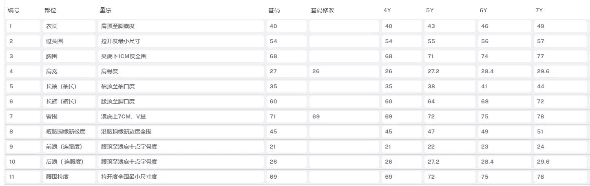Click the 部位 column header
This screenshot has height=186, width=590.
pos(51,11)
